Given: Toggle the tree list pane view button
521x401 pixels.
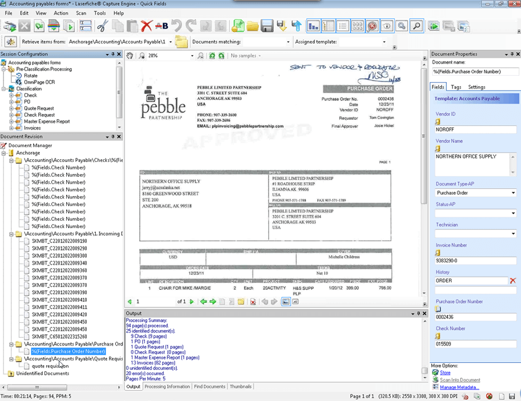Looking at the screenshot, I should [328, 26].
